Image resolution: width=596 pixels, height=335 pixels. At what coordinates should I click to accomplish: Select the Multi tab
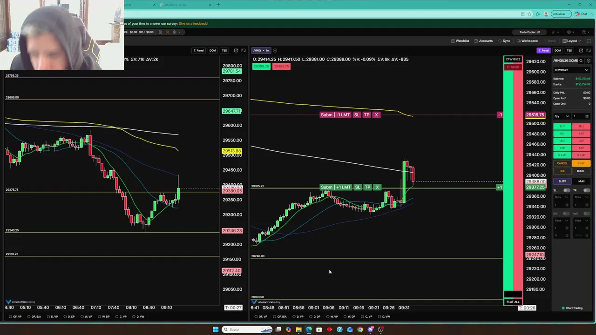coord(581,181)
